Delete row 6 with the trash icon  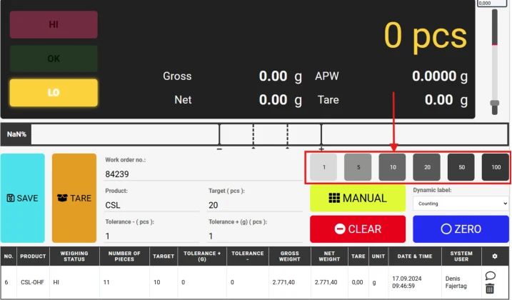[x=489, y=289]
